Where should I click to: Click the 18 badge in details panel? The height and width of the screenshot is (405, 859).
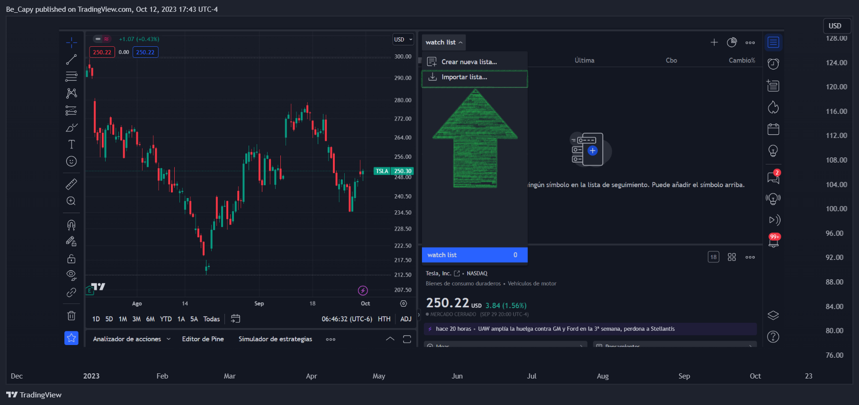[714, 257]
